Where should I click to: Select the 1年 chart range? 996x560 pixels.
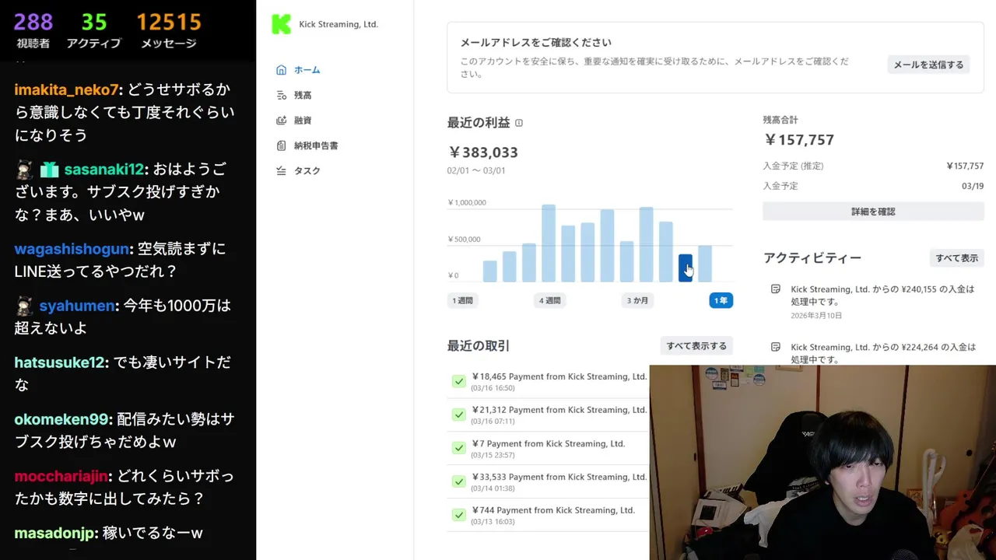click(721, 300)
